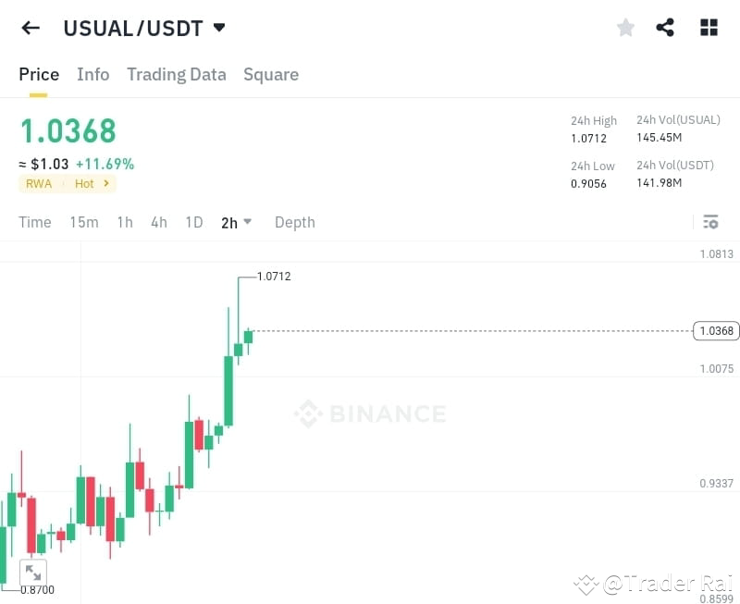Switch to the Trading Data tab
The width and height of the screenshot is (740, 604).
(176, 74)
